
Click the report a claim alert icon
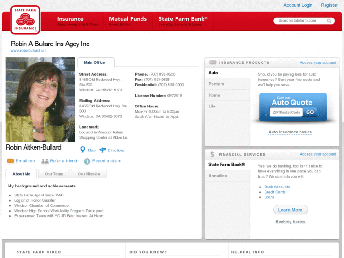(x=87, y=161)
